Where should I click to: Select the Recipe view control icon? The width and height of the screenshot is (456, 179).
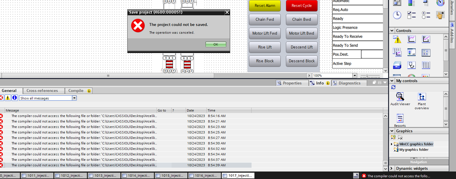412,52
